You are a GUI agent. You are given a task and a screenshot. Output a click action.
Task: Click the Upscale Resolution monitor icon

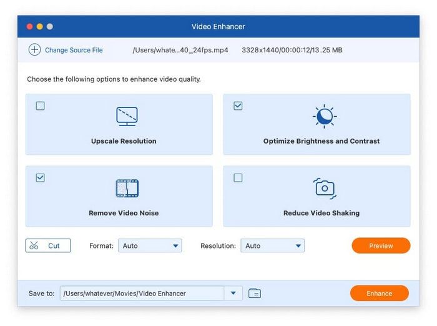point(127,116)
